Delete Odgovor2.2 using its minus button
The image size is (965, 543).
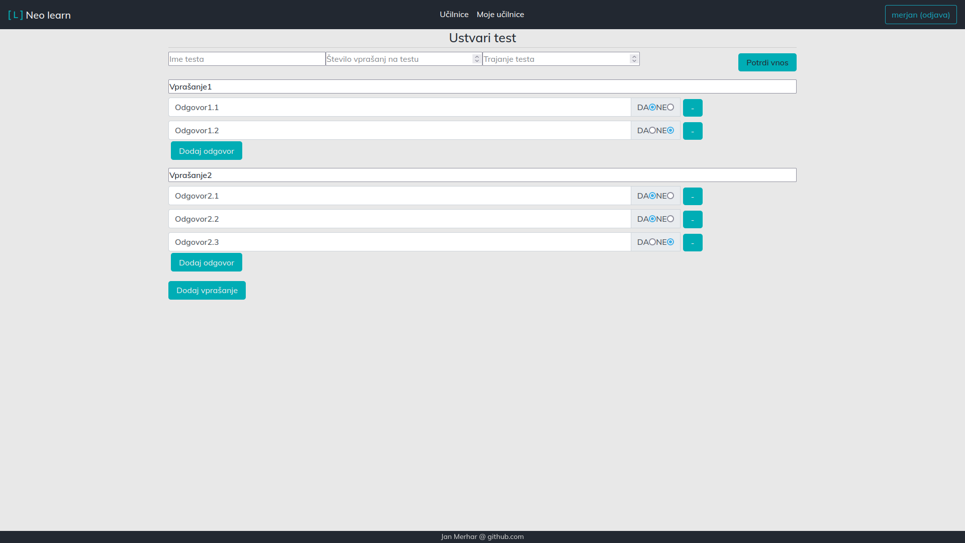pyautogui.click(x=693, y=220)
